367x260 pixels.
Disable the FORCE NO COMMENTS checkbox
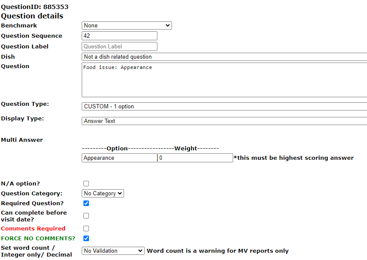[86, 239]
